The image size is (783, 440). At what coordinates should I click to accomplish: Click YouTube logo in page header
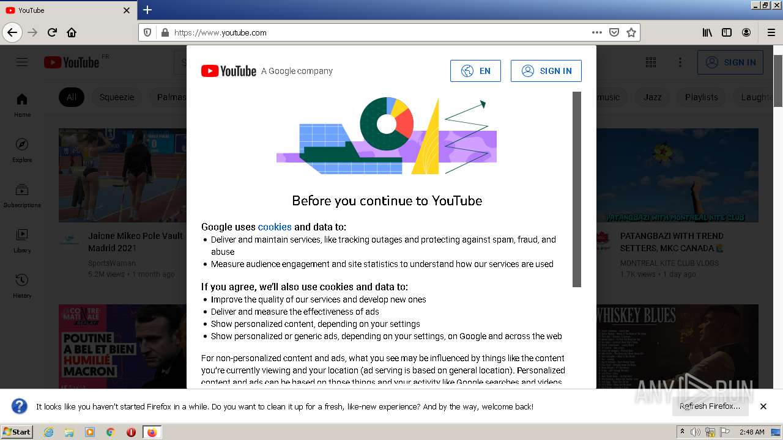coord(71,62)
